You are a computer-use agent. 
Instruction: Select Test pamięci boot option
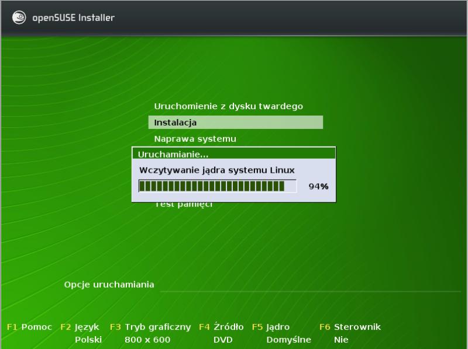tap(183, 204)
